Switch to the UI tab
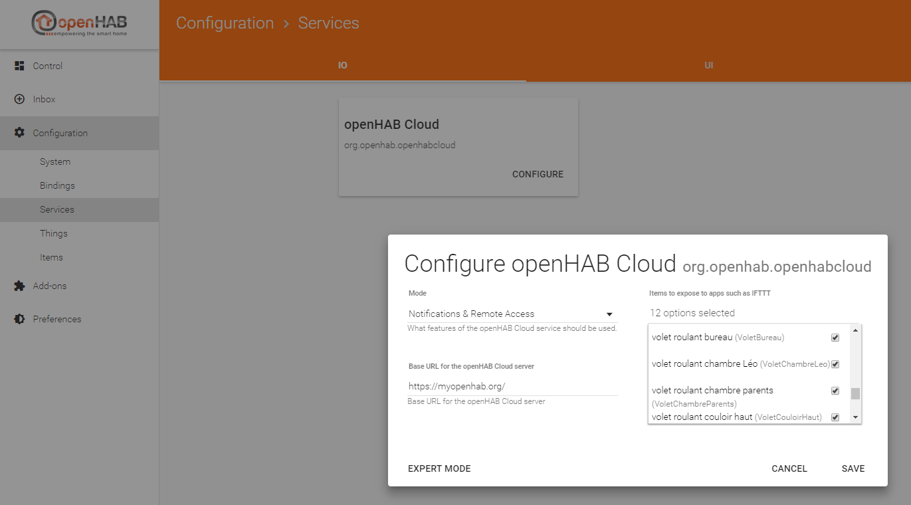The height and width of the screenshot is (505, 911). (709, 66)
